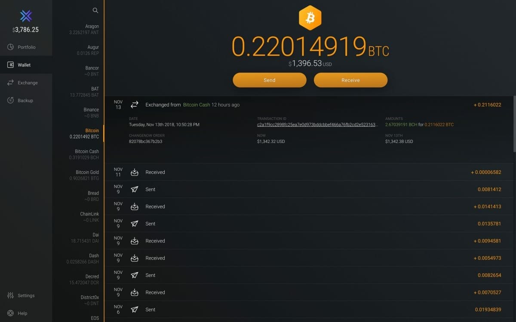
Task: Open the Backup section via its clock icon
Action: (9, 100)
